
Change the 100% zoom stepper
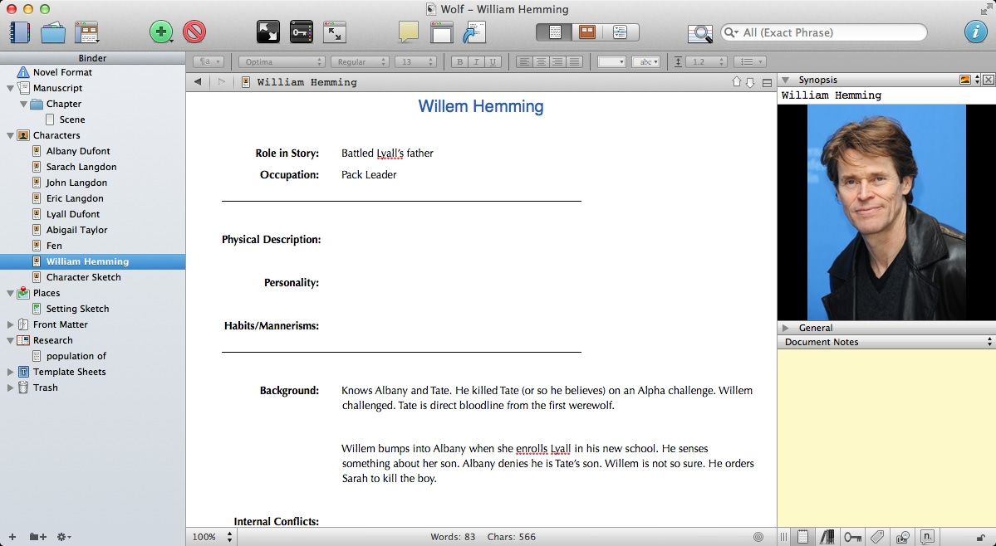pyautogui.click(x=230, y=537)
